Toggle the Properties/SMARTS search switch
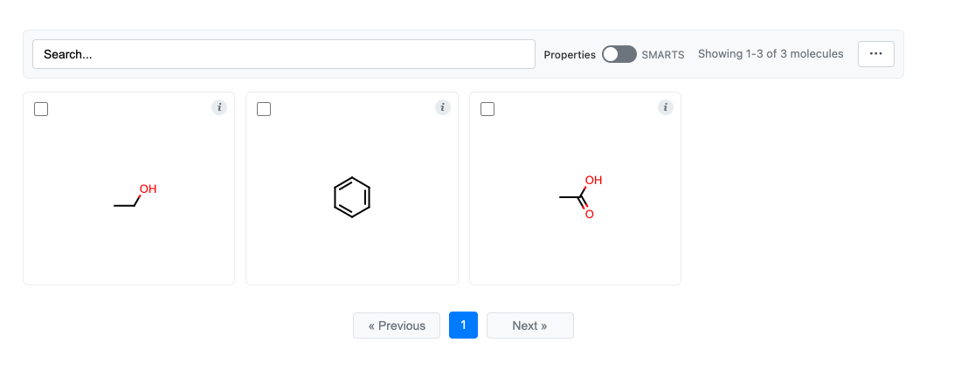The height and width of the screenshot is (370, 954). (619, 54)
